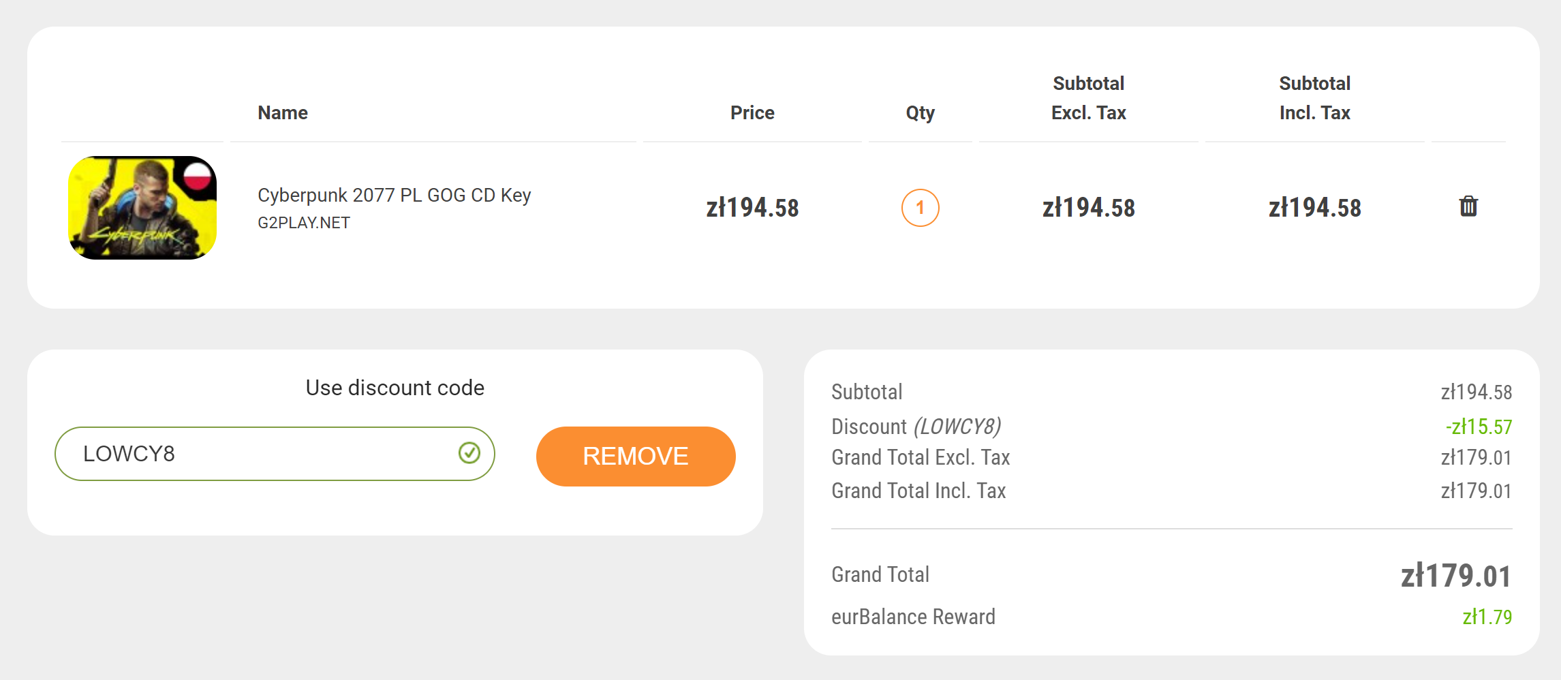Click the LOWCY8 discount code input field

[x=275, y=454]
